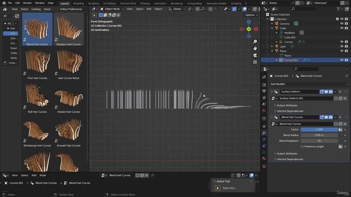
Task: Select the Select Box tool in viewport toolbar
Action: coord(94,15)
